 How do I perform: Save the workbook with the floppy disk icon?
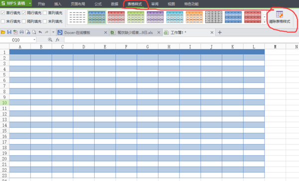9,32
